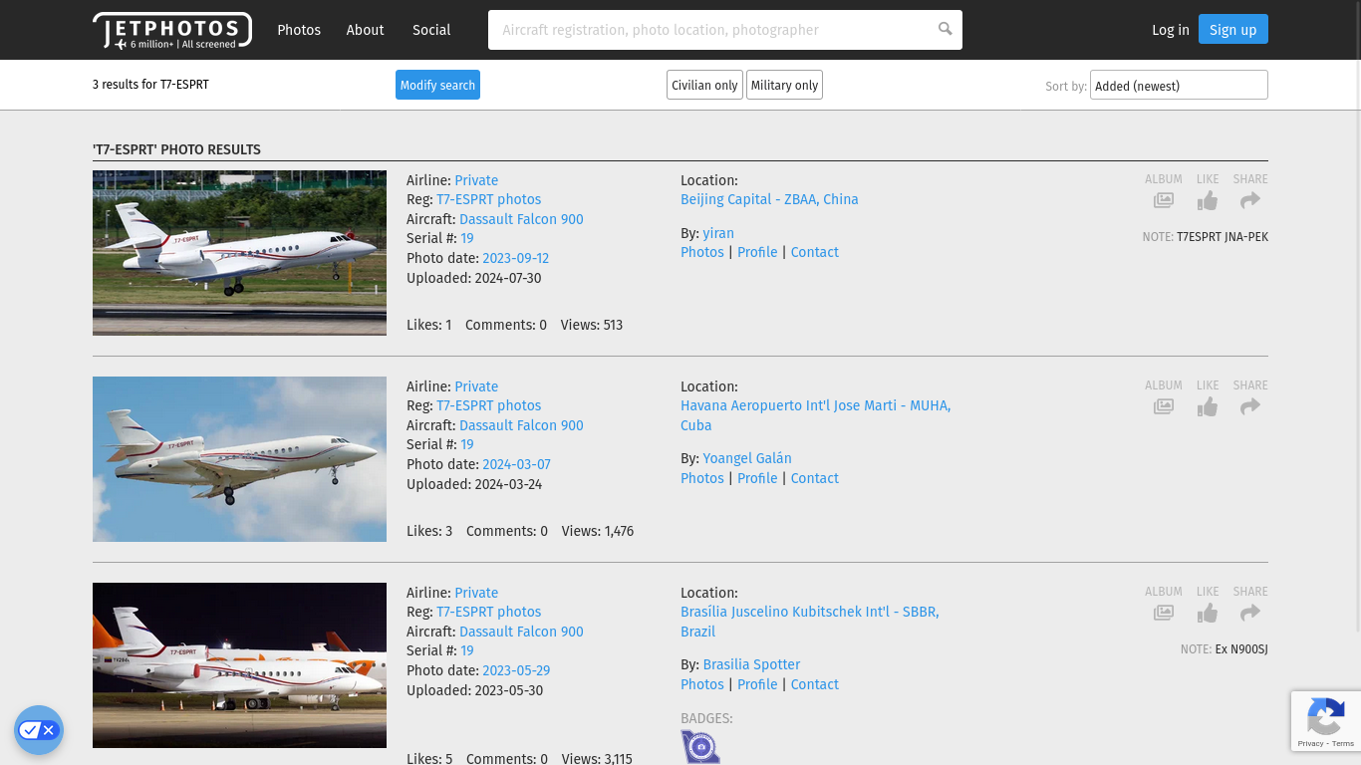Image resolution: width=1361 pixels, height=765 pixels.
Task: Click the "Views: 1,476" text
Action: 598,531
